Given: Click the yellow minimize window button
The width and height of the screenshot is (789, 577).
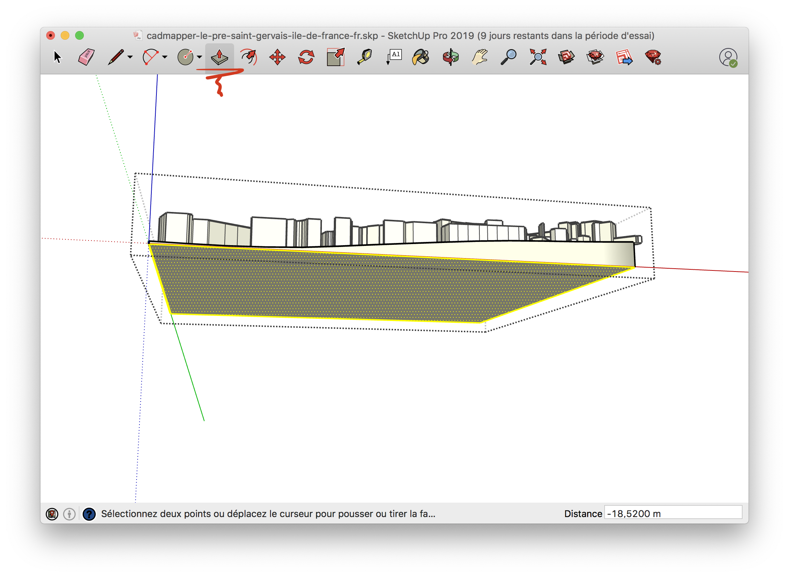Looking at the screenshot, I should [x=65, y=35].
